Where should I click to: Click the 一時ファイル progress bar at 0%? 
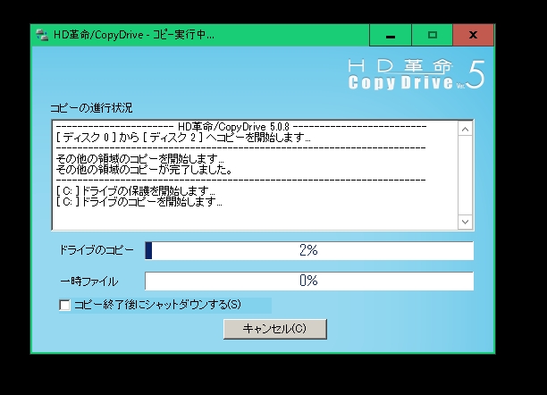pos(309,281)
